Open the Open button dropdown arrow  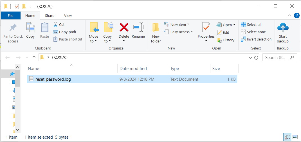(x=234, y=25)
